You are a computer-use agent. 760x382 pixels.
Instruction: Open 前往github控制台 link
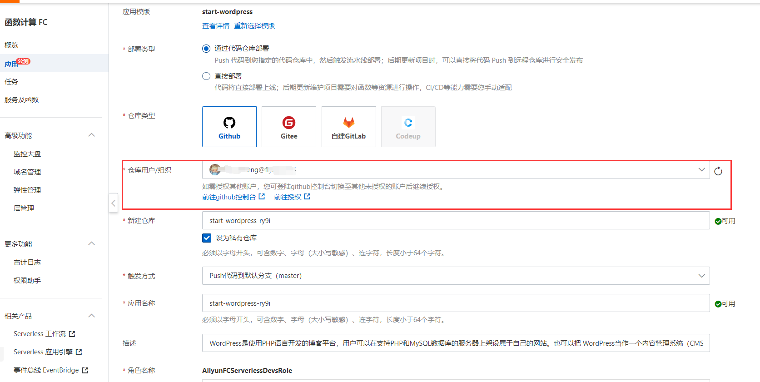coord(229,197)
